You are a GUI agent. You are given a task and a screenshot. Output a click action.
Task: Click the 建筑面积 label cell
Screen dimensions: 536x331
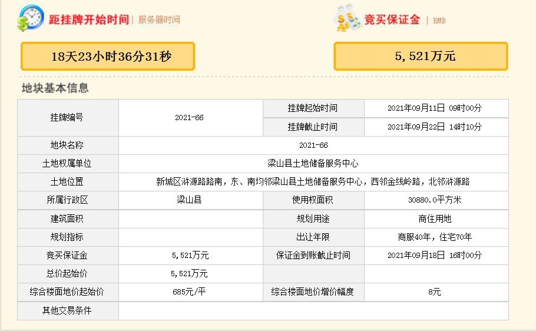pyautogui.click(x=68, y=219)
